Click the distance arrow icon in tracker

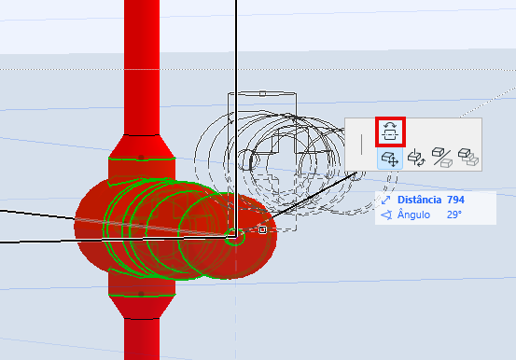click(x=385, y=200)
